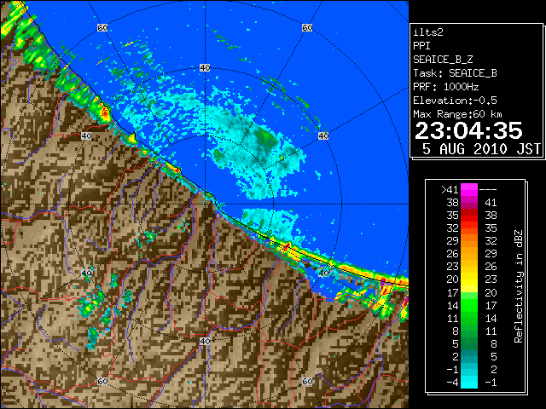Click the magenta >41 dBZ color swatch
This screenshot has height=409, width=546.
coord(469,189)
